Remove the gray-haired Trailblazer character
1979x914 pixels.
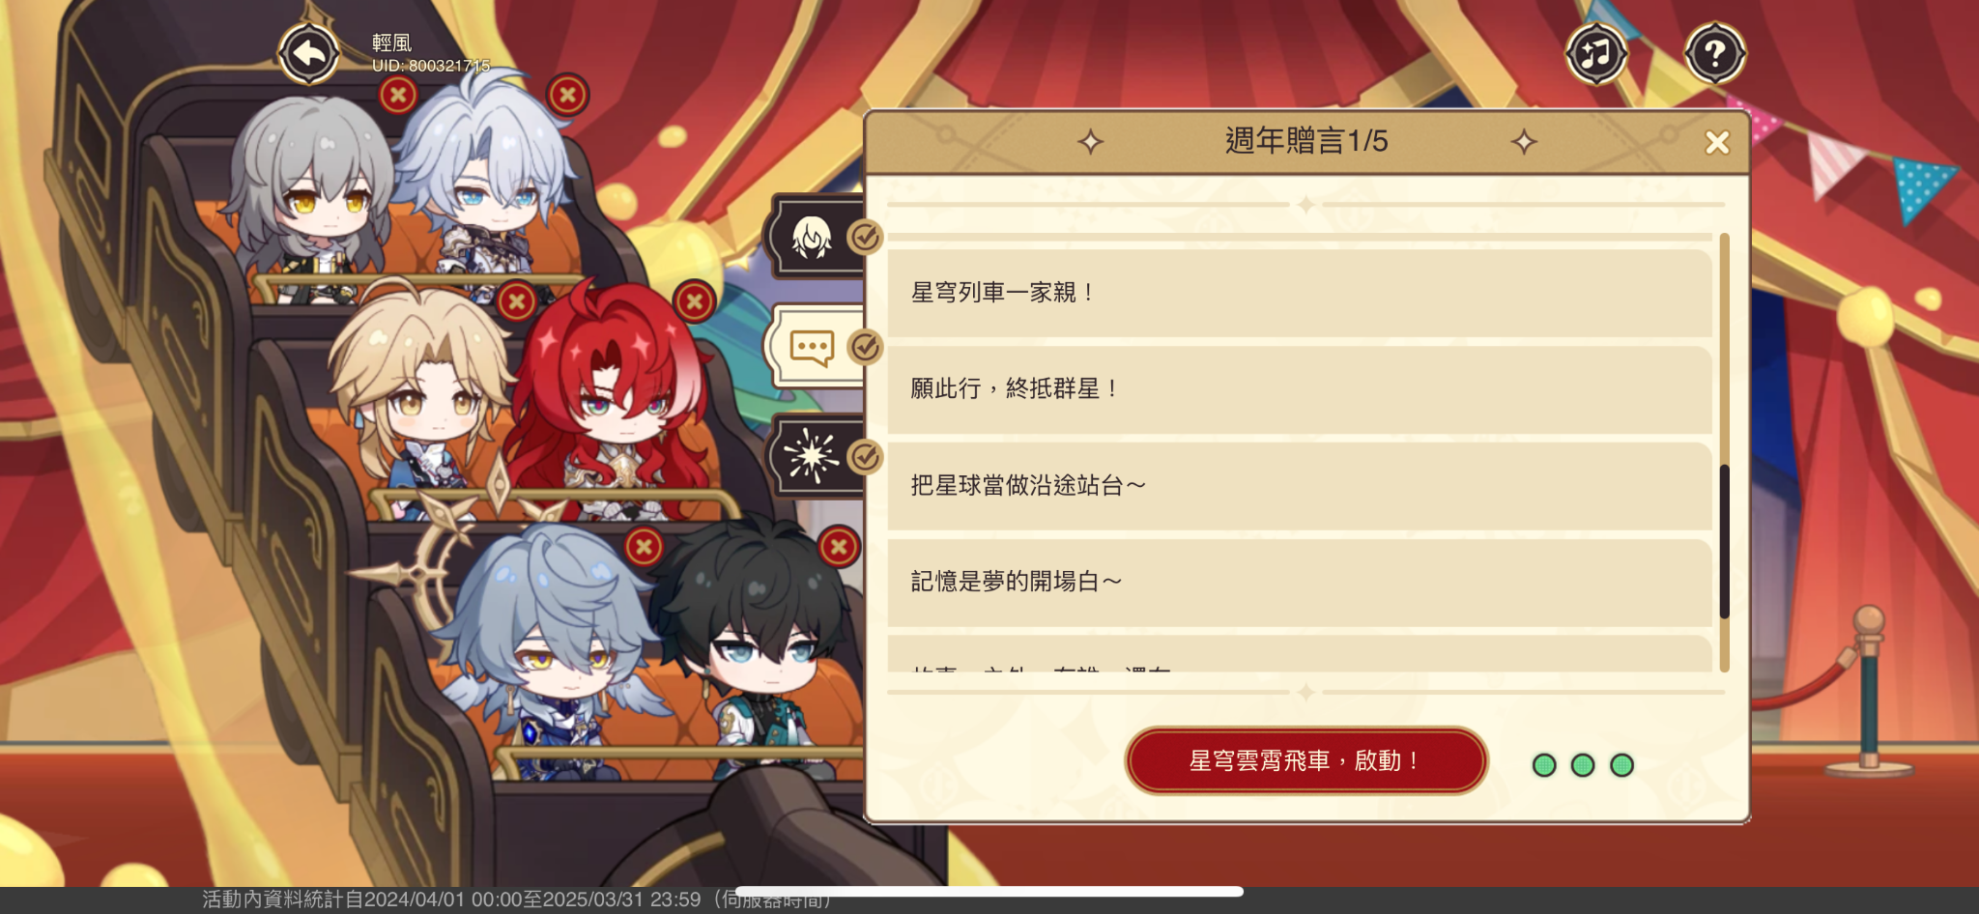pos(398,95)
